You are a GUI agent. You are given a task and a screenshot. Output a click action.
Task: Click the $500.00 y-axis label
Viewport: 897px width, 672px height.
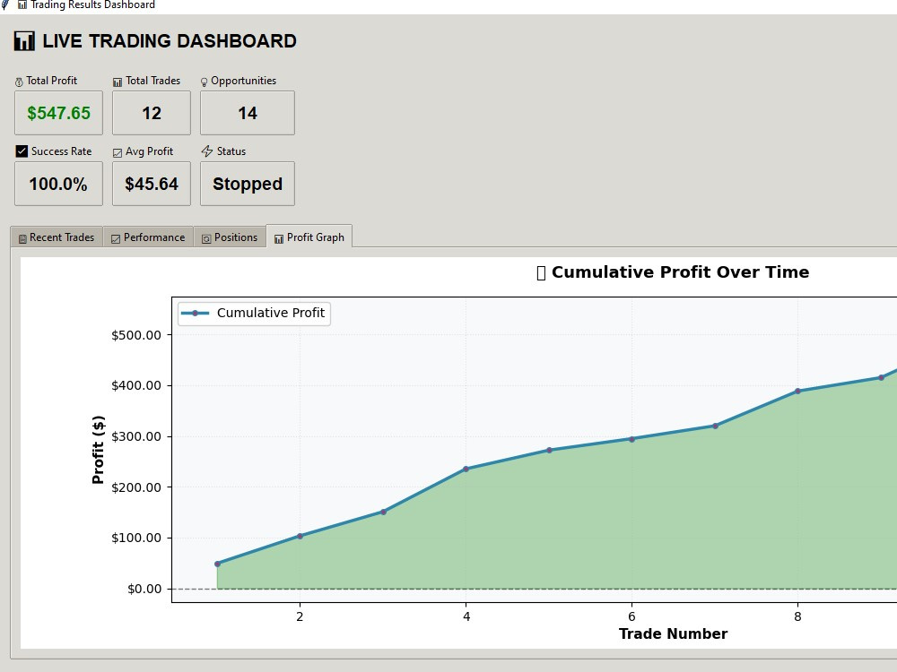pyautogui.click(x=136, y=335)
